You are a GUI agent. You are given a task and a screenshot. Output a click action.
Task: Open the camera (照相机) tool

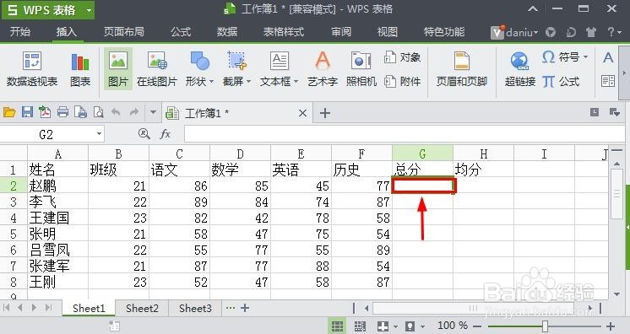pyautogui.click(x=361, y=69)
